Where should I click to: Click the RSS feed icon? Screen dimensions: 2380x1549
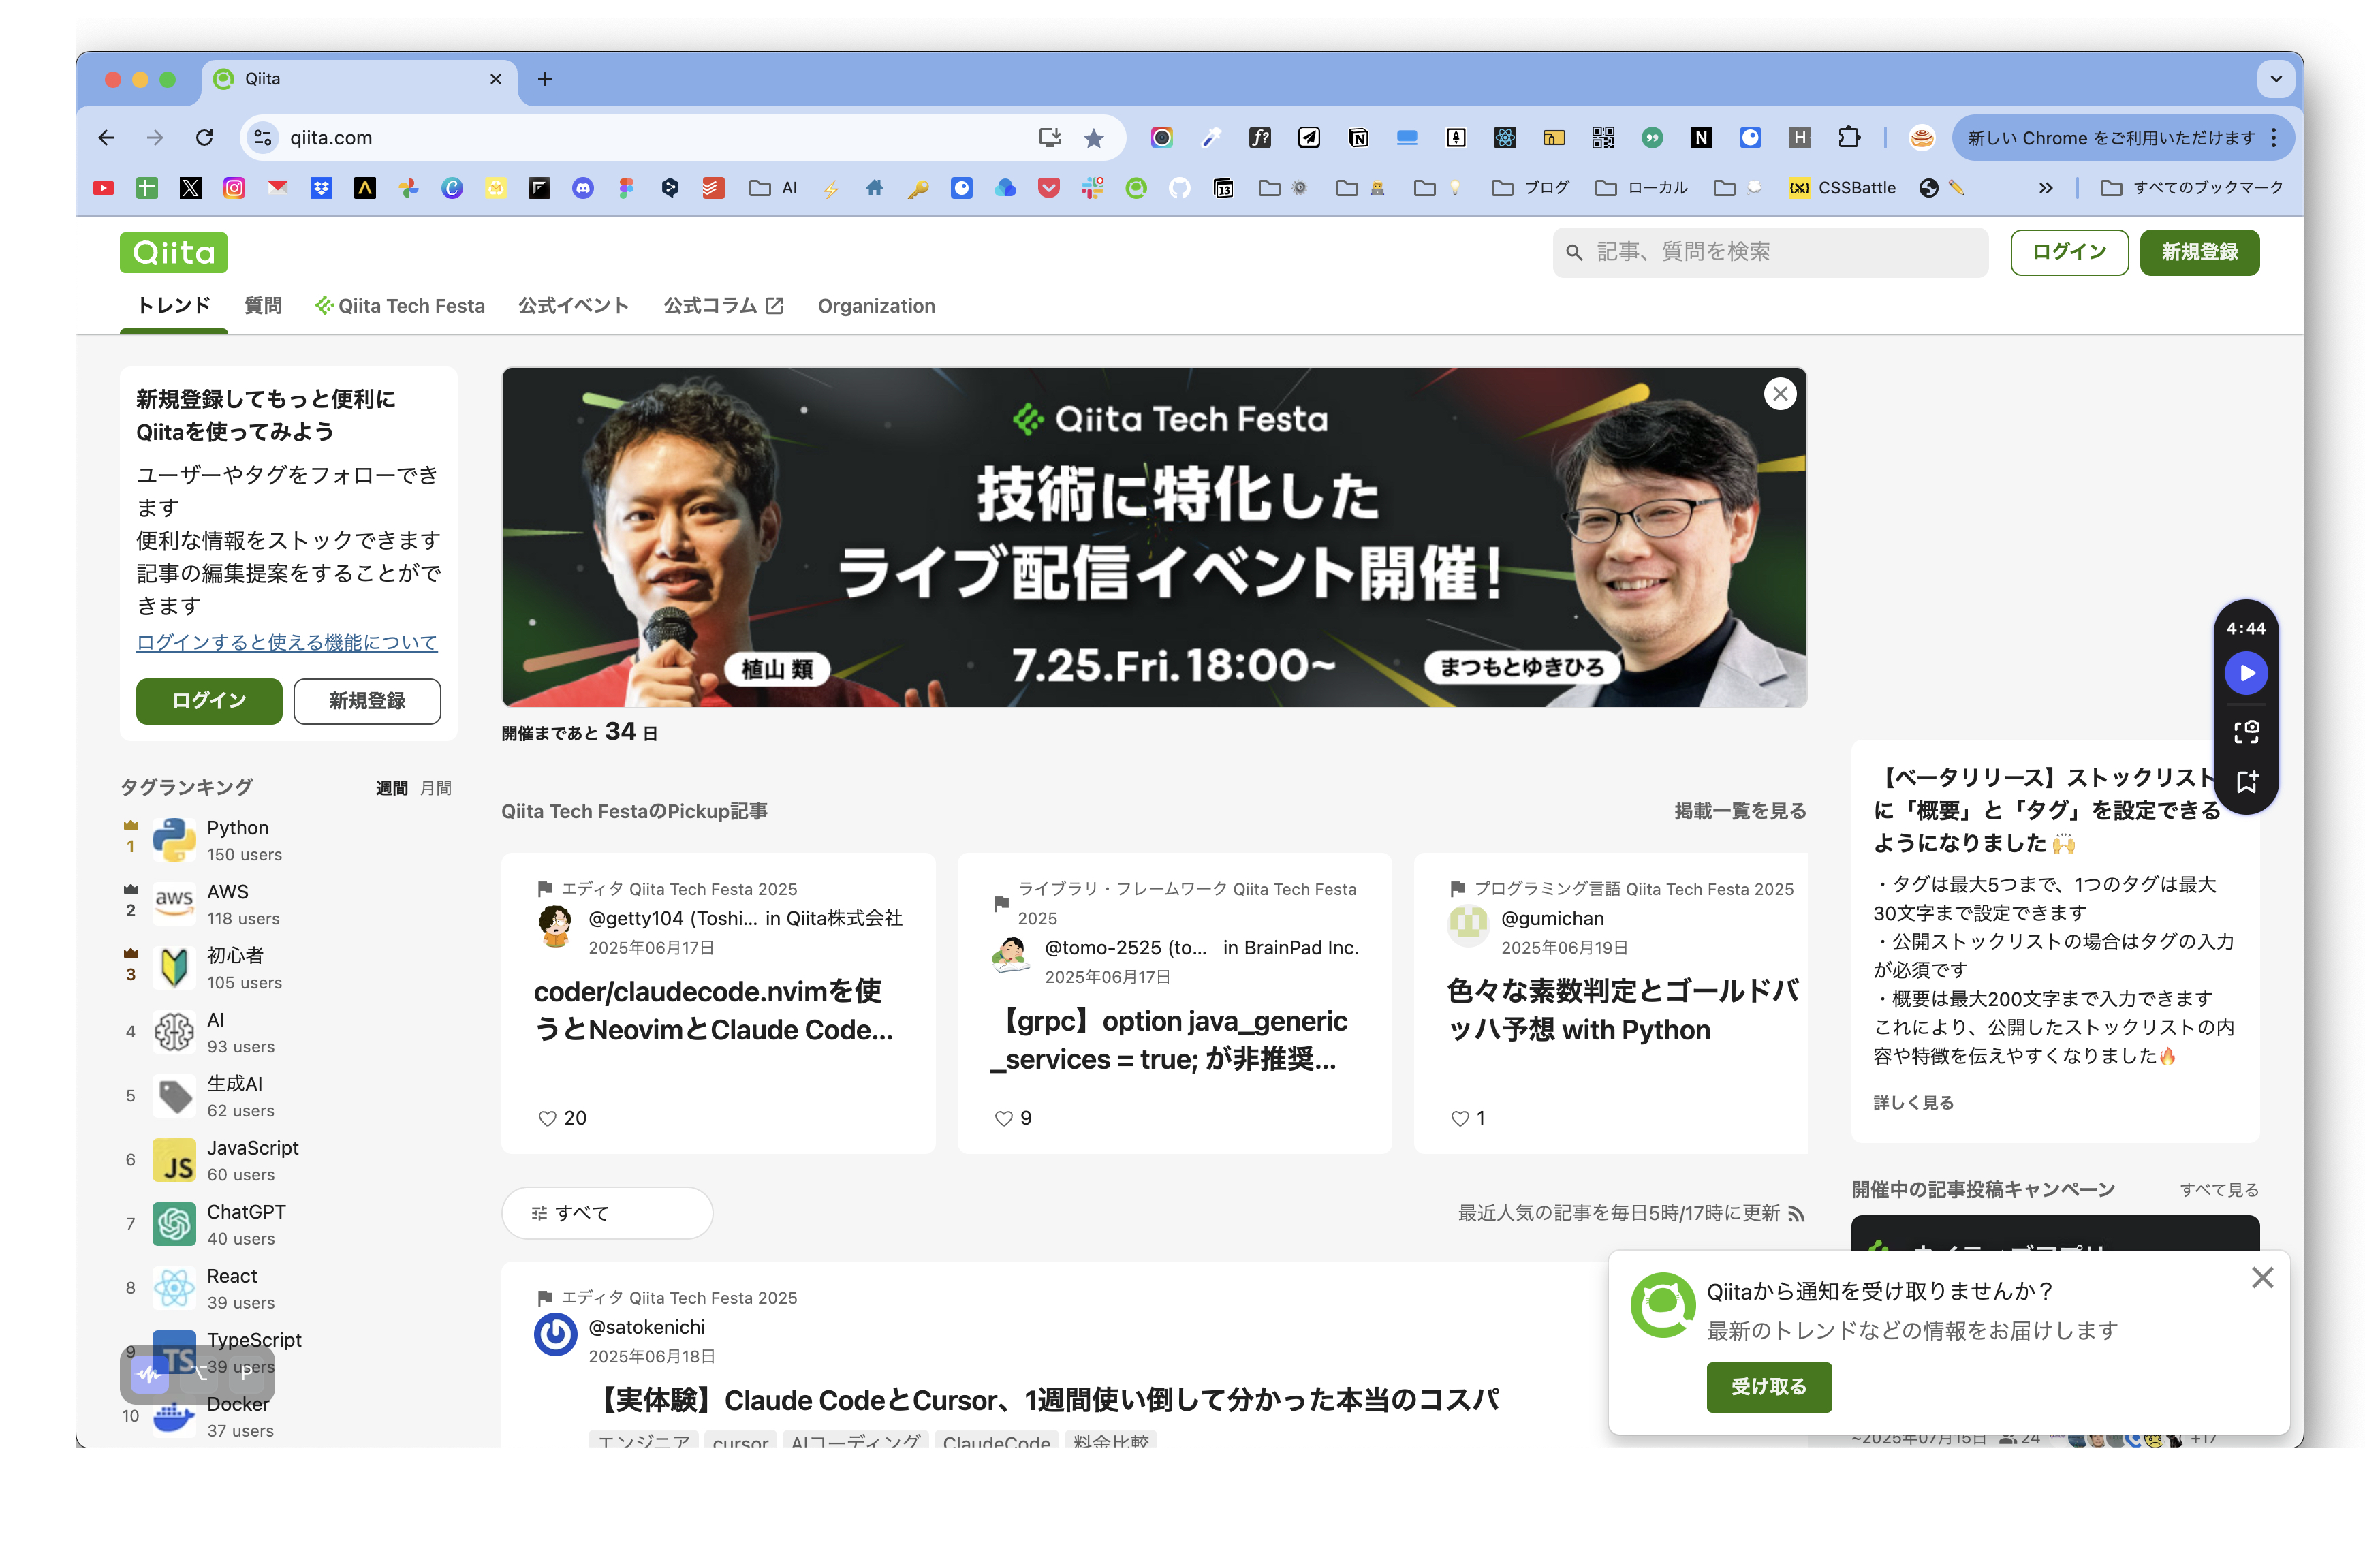point(1797,1213)
